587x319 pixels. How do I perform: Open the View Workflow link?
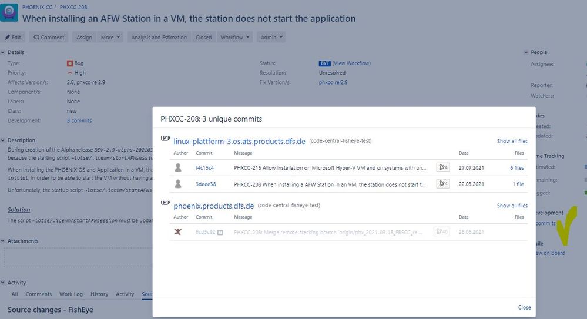(x=351, y=63)
